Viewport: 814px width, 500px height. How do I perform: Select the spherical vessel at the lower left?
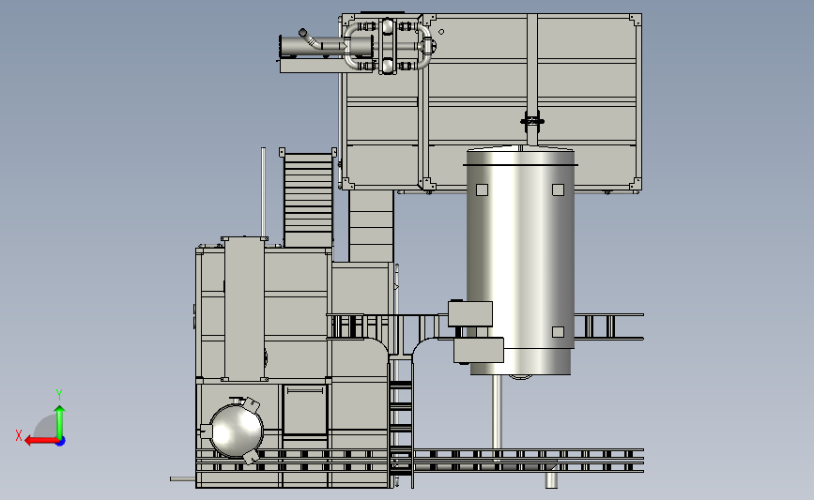pos(236,431)
